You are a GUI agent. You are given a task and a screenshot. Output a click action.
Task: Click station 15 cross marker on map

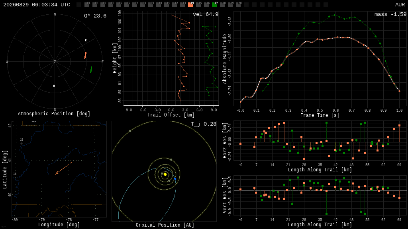(x=22, y=144)
